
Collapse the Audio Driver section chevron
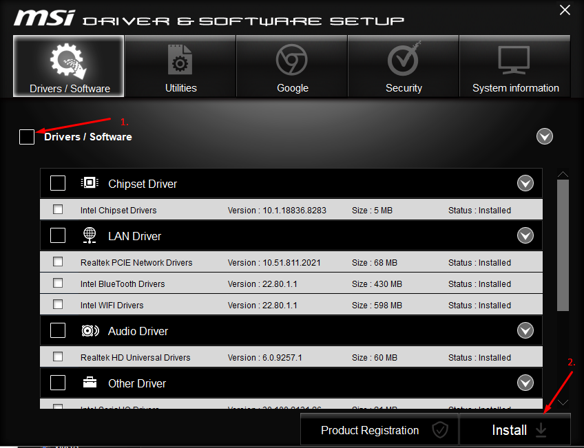click(x=525, y=330)
